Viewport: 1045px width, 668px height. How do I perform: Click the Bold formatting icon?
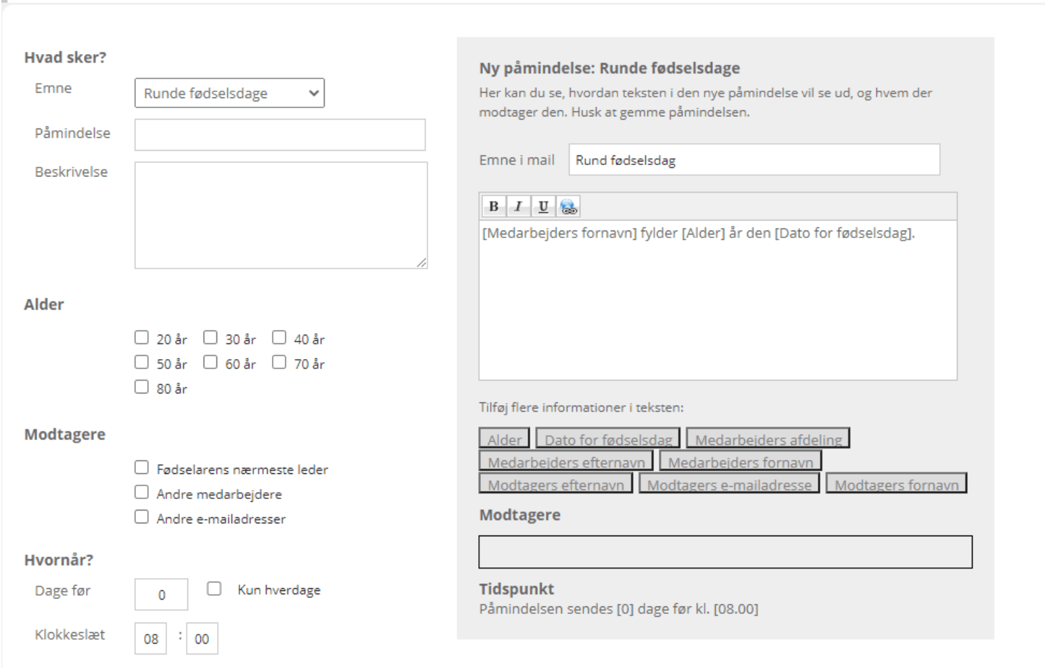pos(494,207)
